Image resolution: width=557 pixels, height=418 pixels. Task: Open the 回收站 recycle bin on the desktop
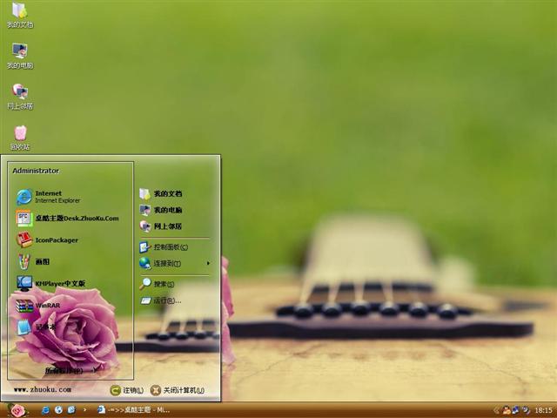click(20, 138)
